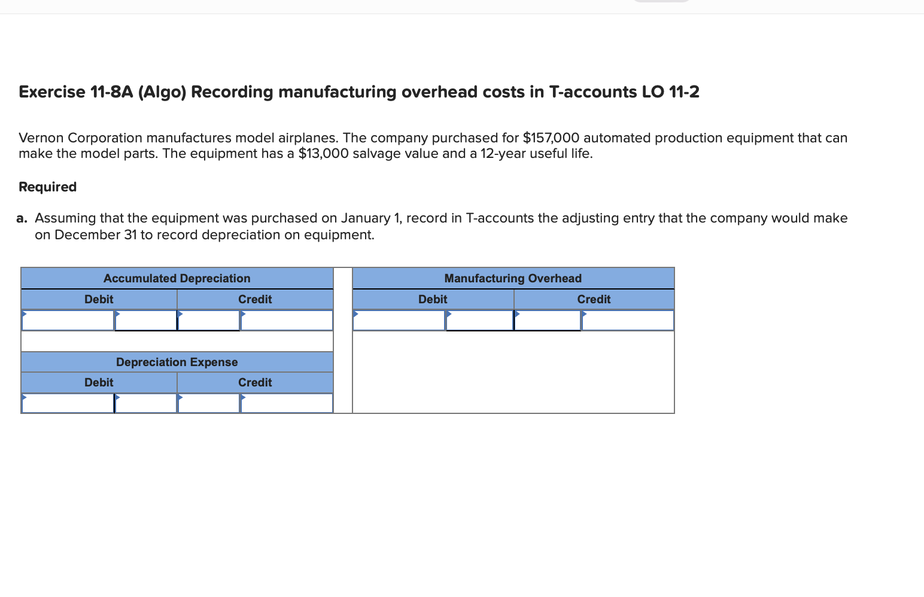Click the Debit column heading under Accumulated Depreciation
This screenshot has height=597, width=924.
pyautogui.click(x=98, y=299)
